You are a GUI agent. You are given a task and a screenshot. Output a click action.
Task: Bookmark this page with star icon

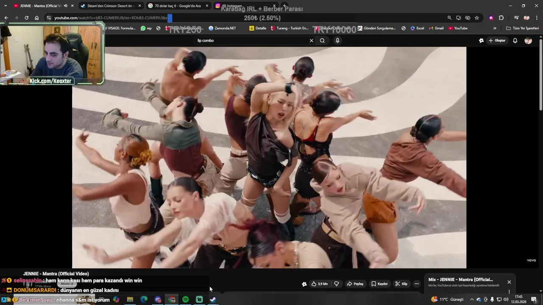[x=477, y=18]
